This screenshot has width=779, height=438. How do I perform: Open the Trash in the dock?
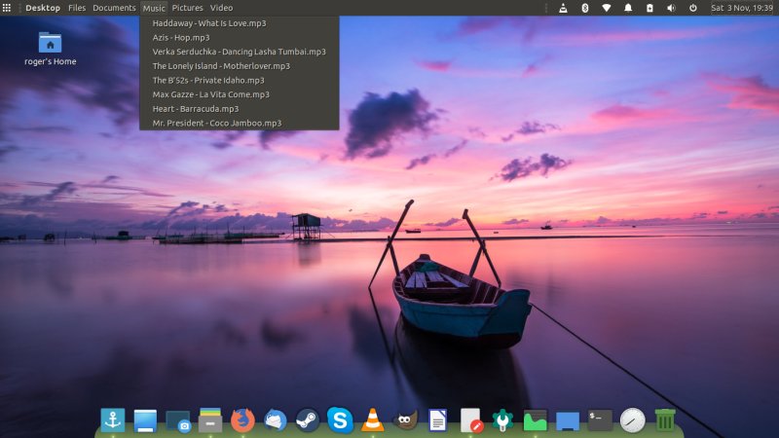[x=665, y=420]
